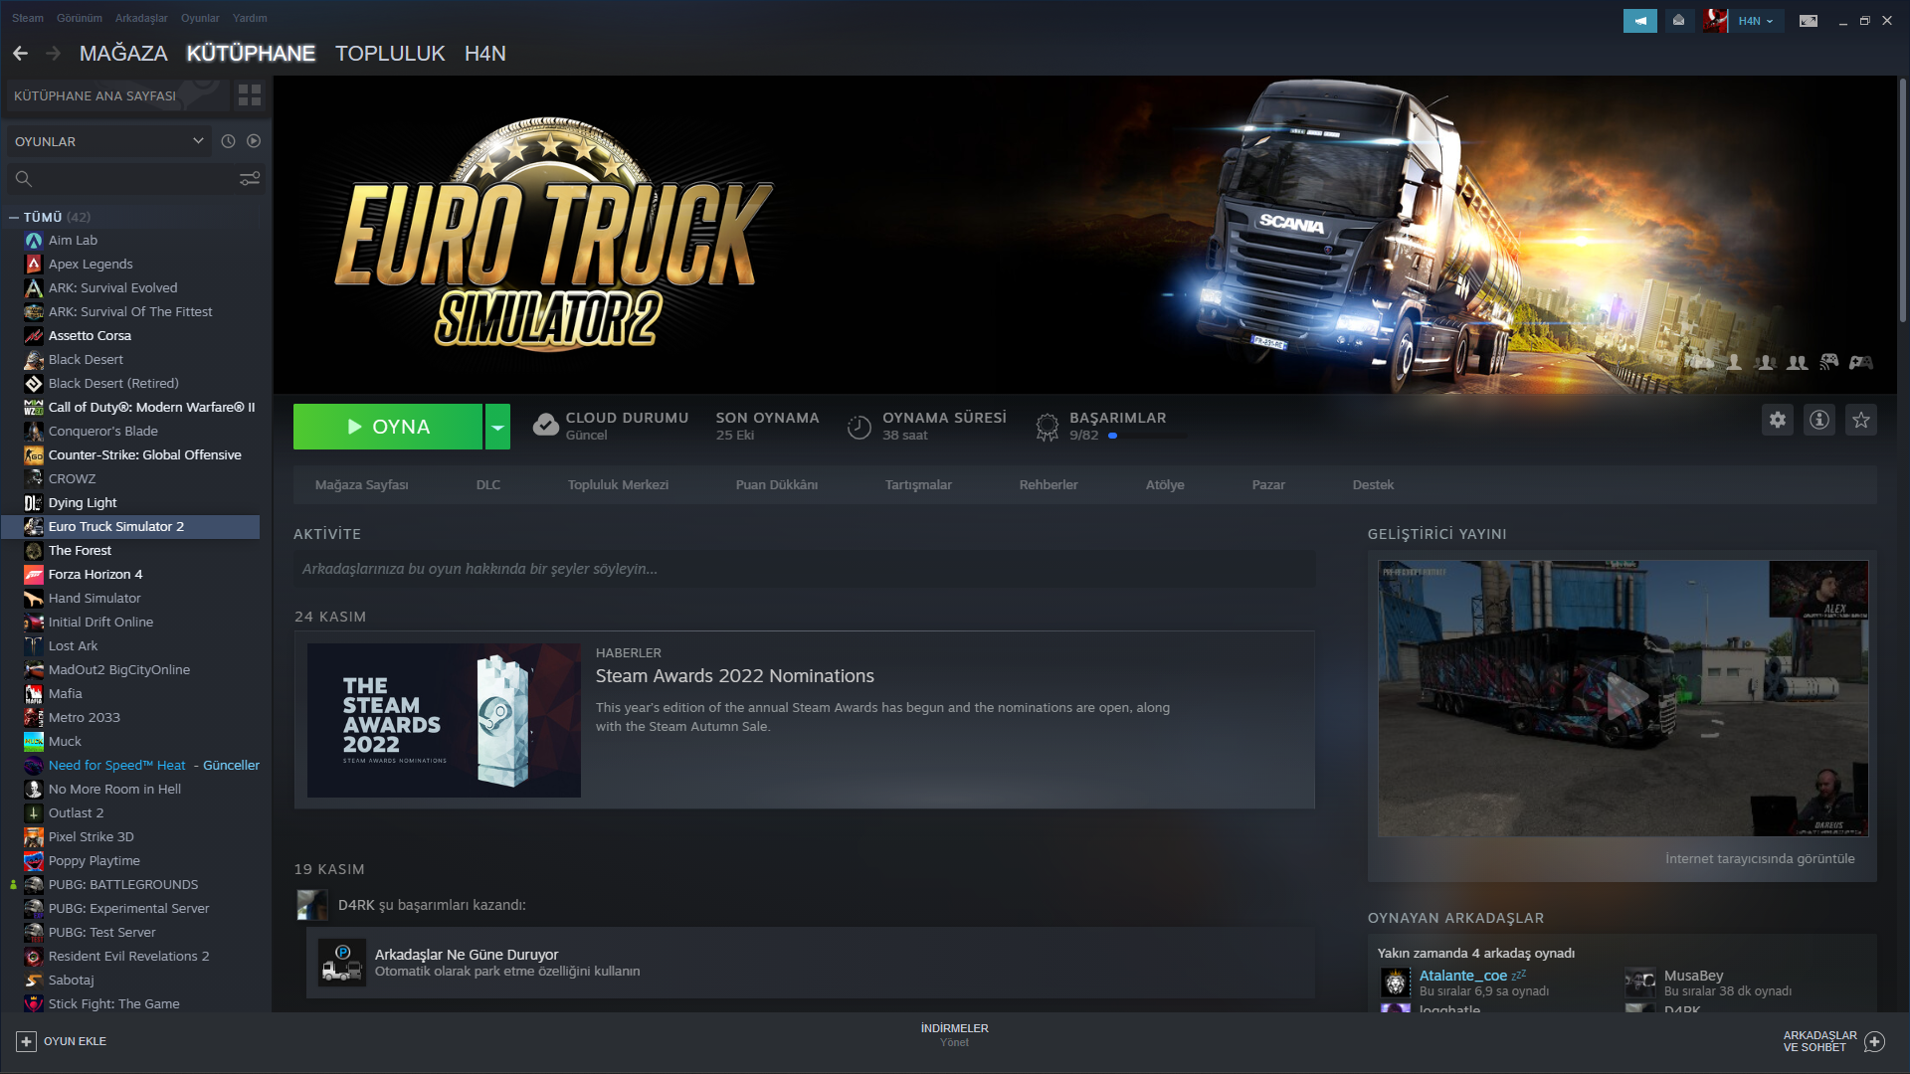Click the activity comment input field

(804, 569)
